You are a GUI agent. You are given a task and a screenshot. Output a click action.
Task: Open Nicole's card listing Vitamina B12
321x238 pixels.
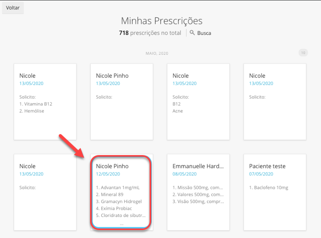pos(45,102)
